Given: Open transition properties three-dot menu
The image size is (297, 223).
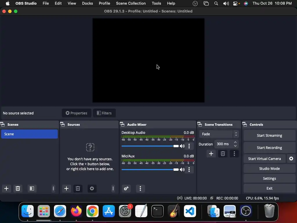Looking at the screenshot, I should click(234, 154).
